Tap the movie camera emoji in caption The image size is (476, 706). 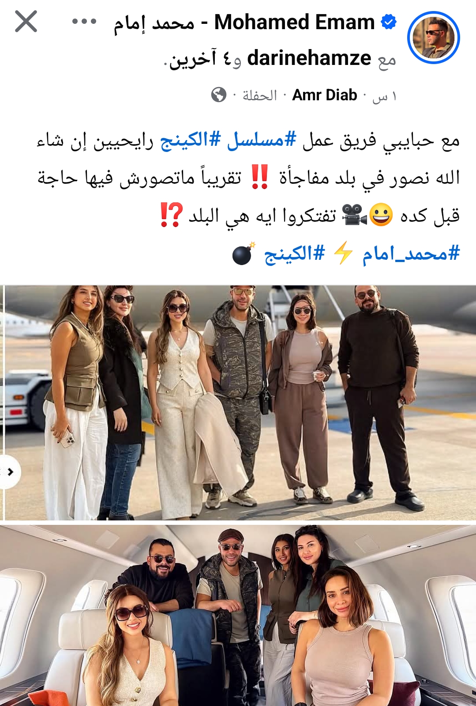pos(355,215)
